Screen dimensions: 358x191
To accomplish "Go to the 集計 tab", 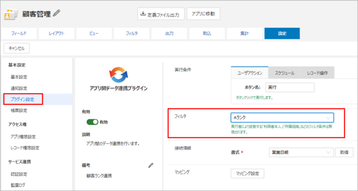I will [x=244, y=34].
